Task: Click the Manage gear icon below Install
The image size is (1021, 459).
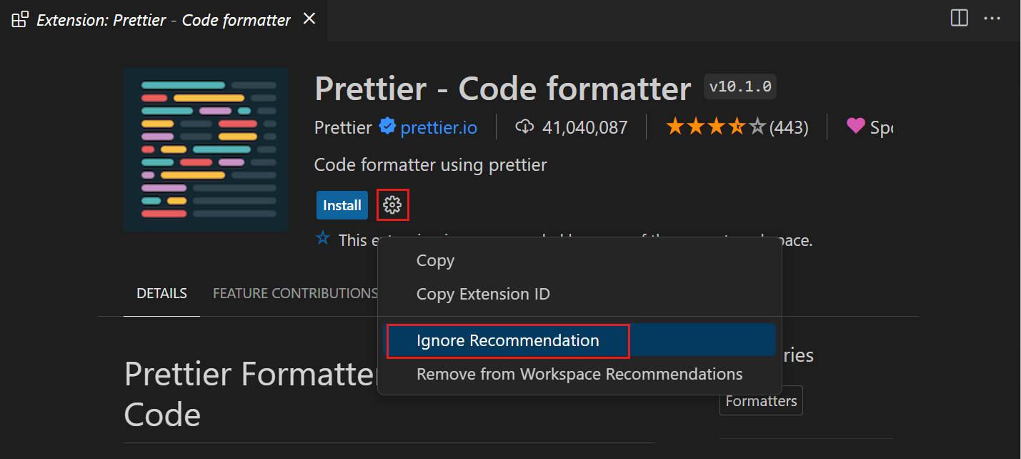Action: click(393, 204)
